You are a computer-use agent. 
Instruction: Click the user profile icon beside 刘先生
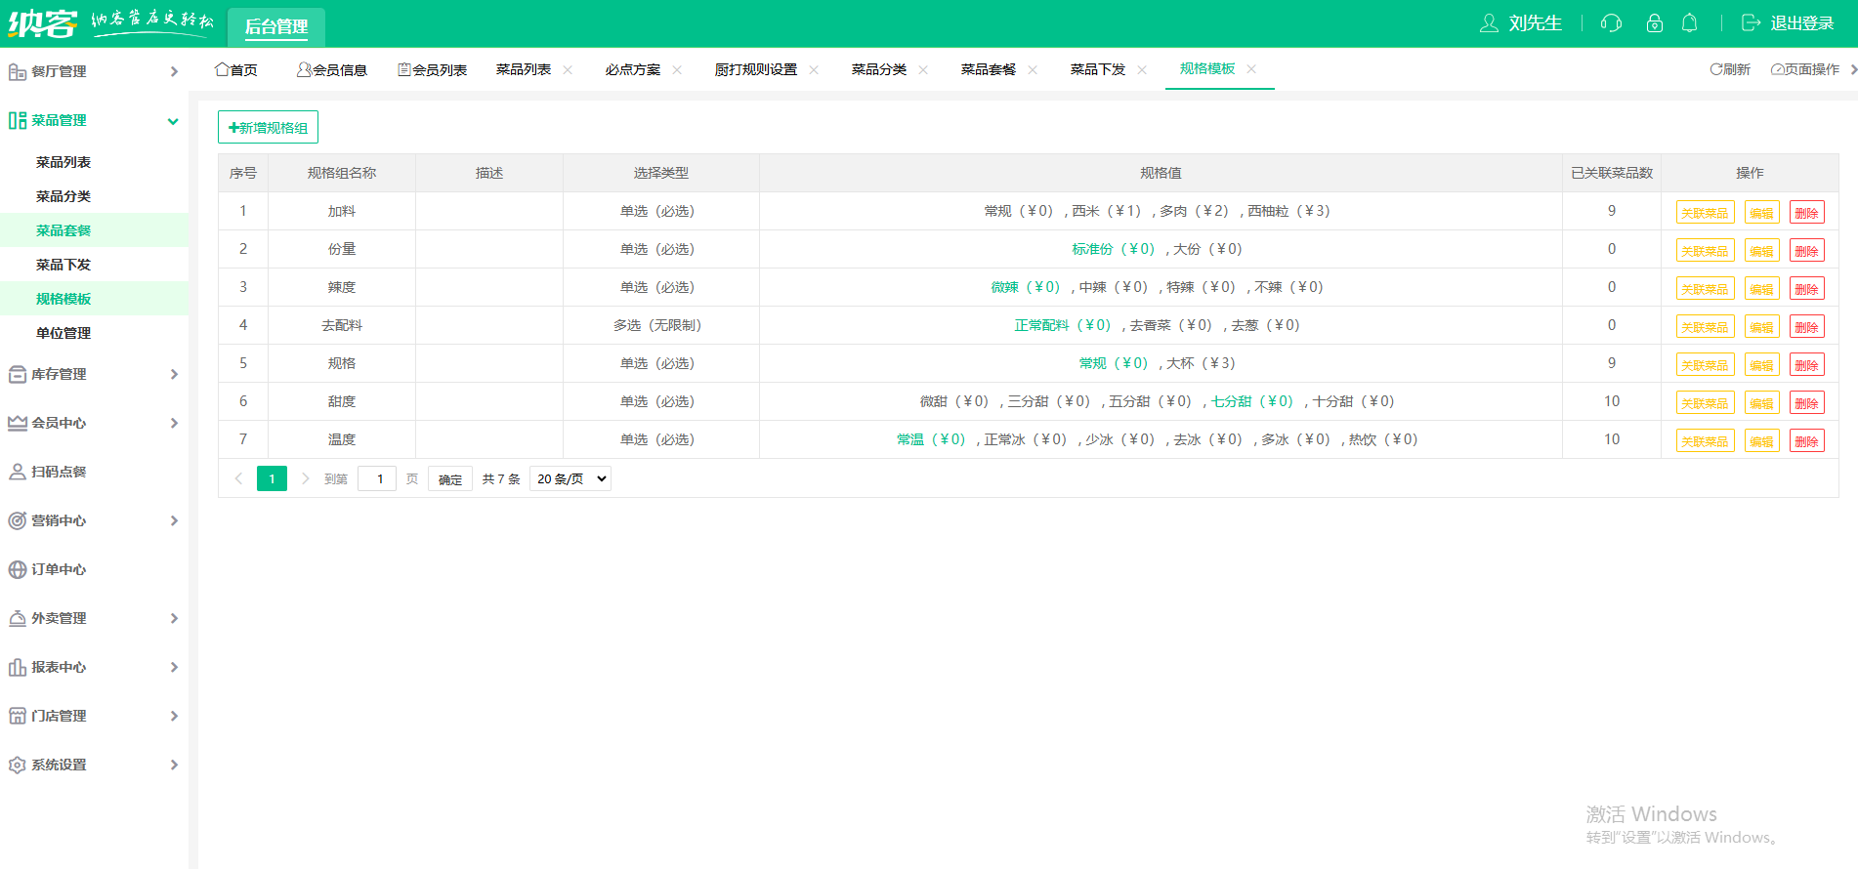1488,23
